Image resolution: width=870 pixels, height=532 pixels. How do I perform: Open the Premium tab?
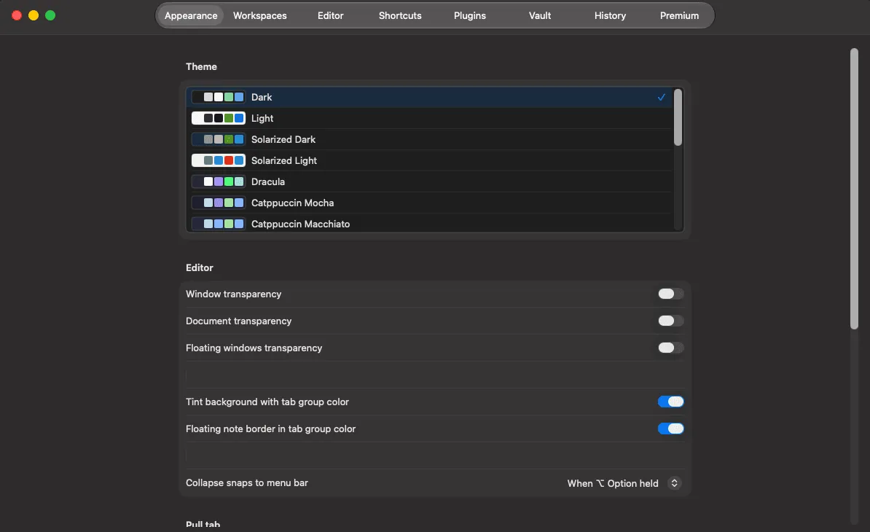click(679, 15)
